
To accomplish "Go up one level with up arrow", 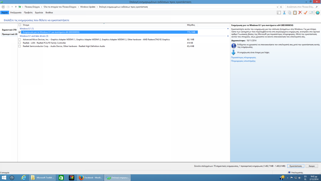I will click(x=16, y=7).
